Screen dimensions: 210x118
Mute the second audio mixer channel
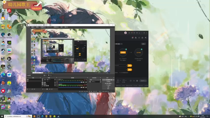coord(83,87)
